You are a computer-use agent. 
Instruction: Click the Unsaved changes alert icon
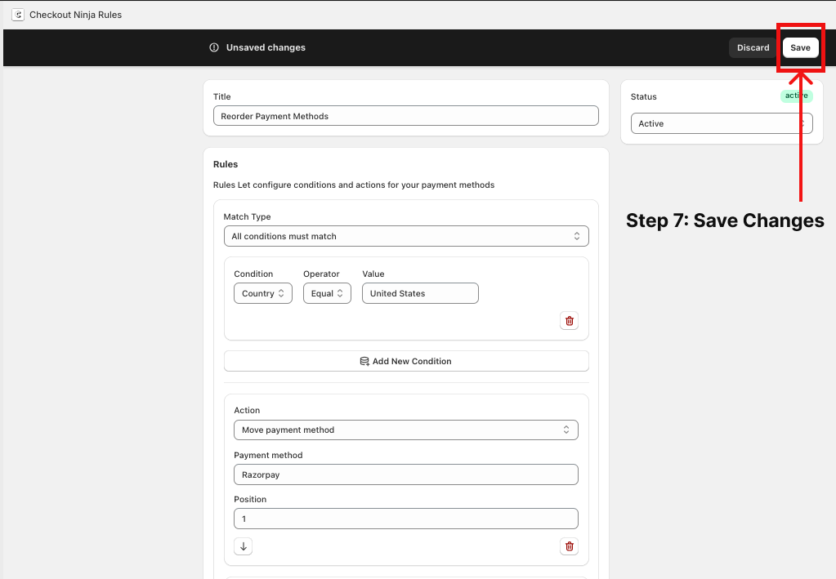tap(214, 47)
